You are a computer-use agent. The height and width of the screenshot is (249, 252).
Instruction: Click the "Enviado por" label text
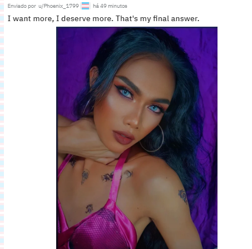point(22,6)
